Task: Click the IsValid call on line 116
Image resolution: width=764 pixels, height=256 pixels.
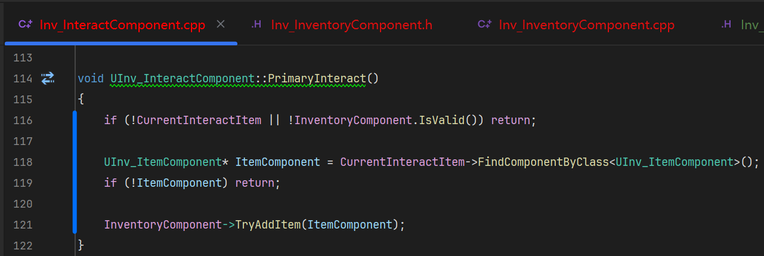Action: coord(442,120)
